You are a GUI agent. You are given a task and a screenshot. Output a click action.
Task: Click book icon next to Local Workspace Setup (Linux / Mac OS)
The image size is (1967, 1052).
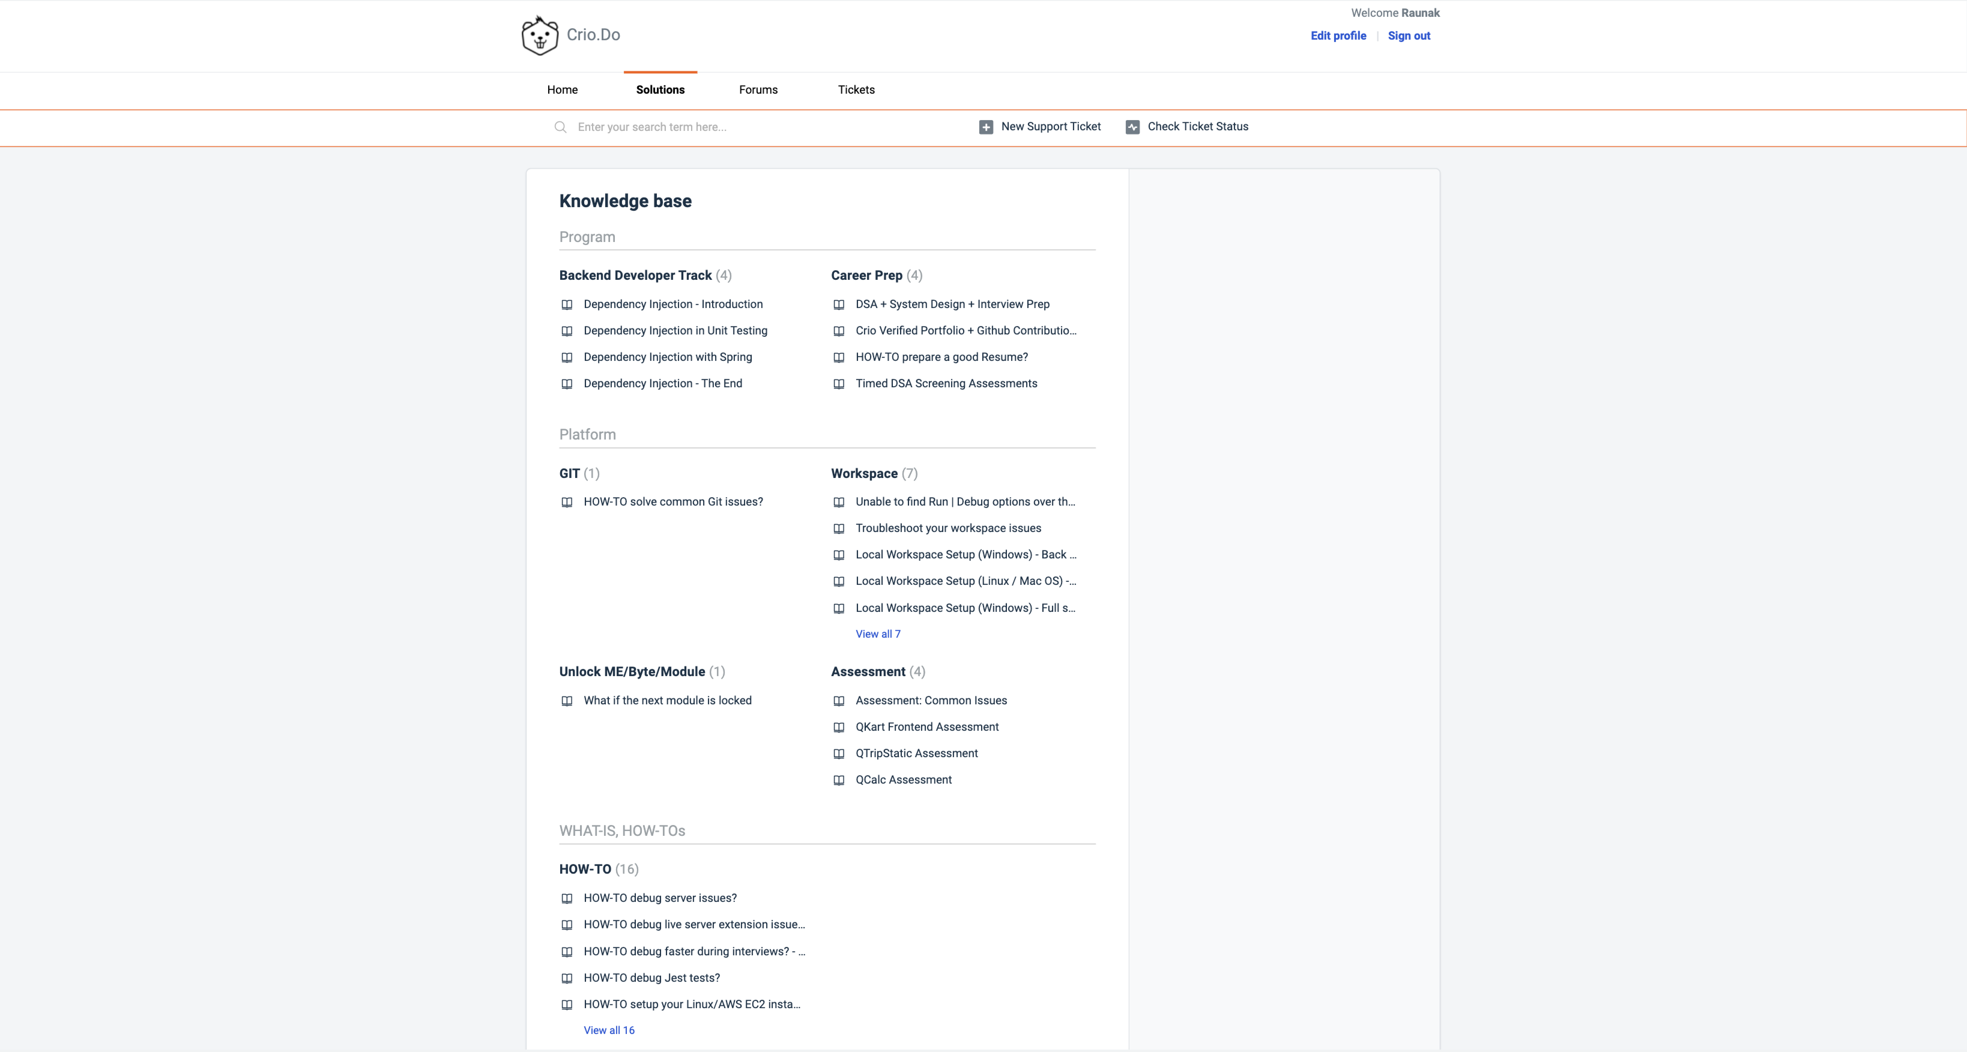point(838,582)
